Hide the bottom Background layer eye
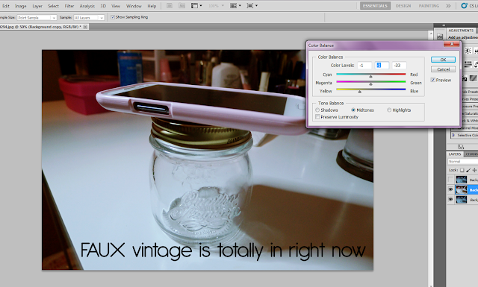 [x=450, y=199]
